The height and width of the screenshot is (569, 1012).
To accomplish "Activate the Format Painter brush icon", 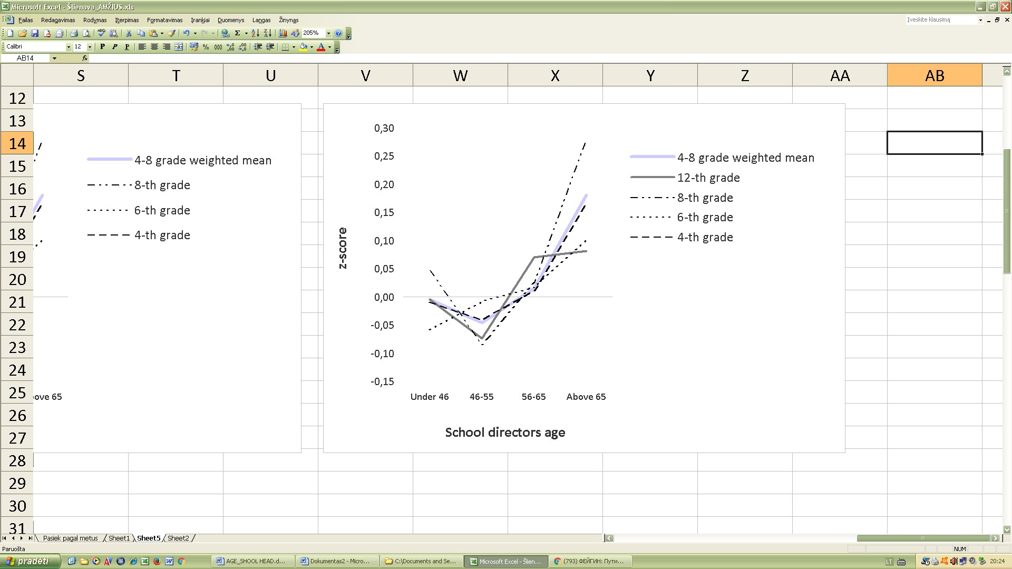I will coord(172,33).
